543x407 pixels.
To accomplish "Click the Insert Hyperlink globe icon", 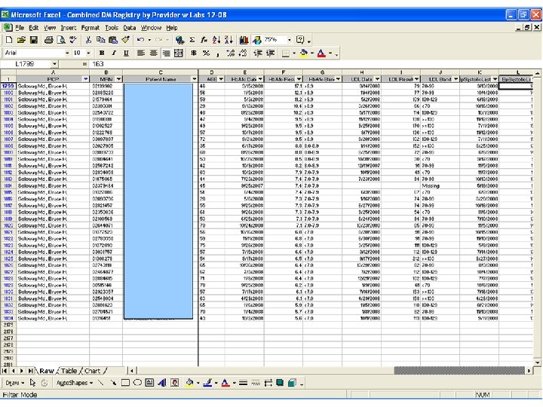I will tap(179, 40).
